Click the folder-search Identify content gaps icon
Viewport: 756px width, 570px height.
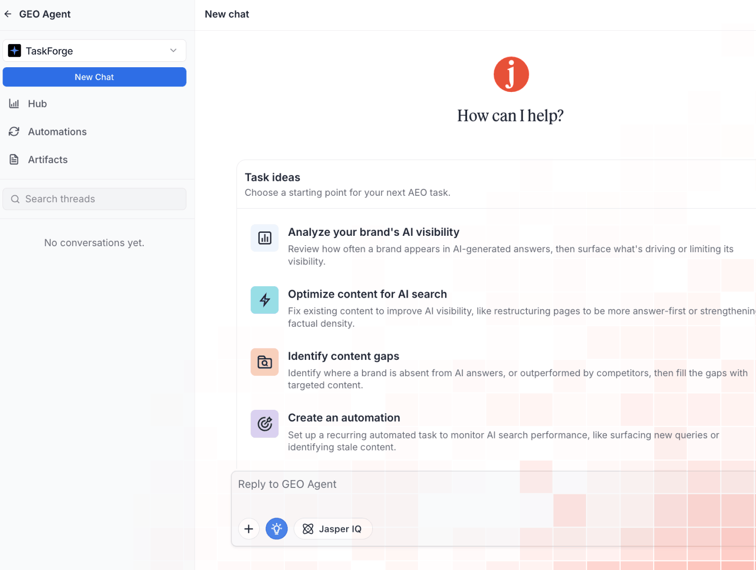click(265, 362)
